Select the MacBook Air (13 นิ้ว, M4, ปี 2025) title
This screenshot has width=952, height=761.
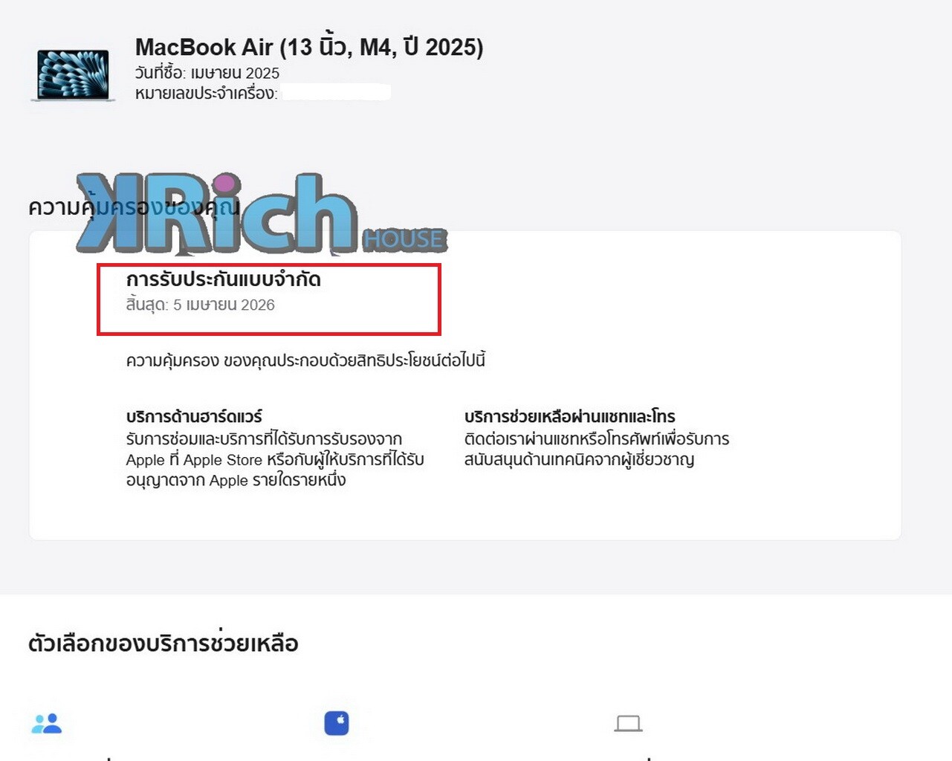point(309,47)
